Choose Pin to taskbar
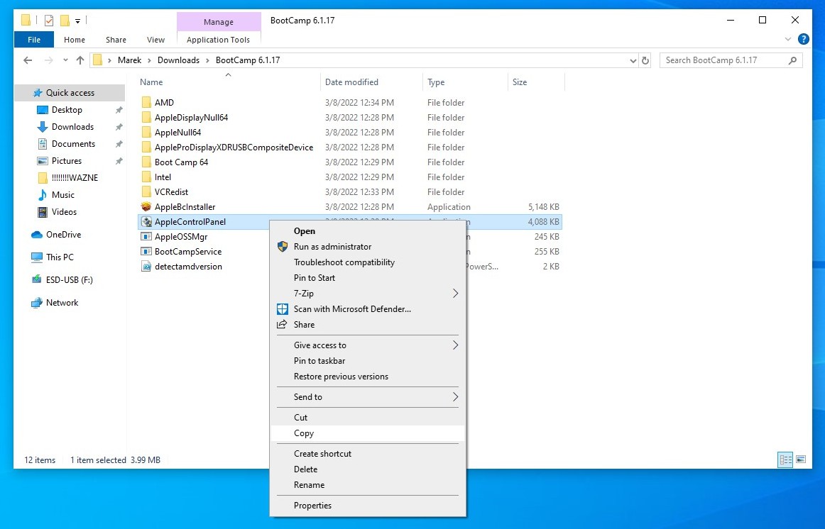Screen dimensions: 825x529 [368, 361]
